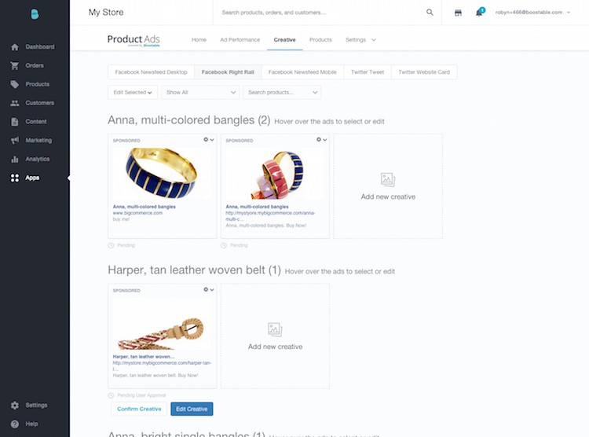The width and height of the screenshot is (589, 437).
Task: Click the Confirm Creative button
Action: coord(139,409)
